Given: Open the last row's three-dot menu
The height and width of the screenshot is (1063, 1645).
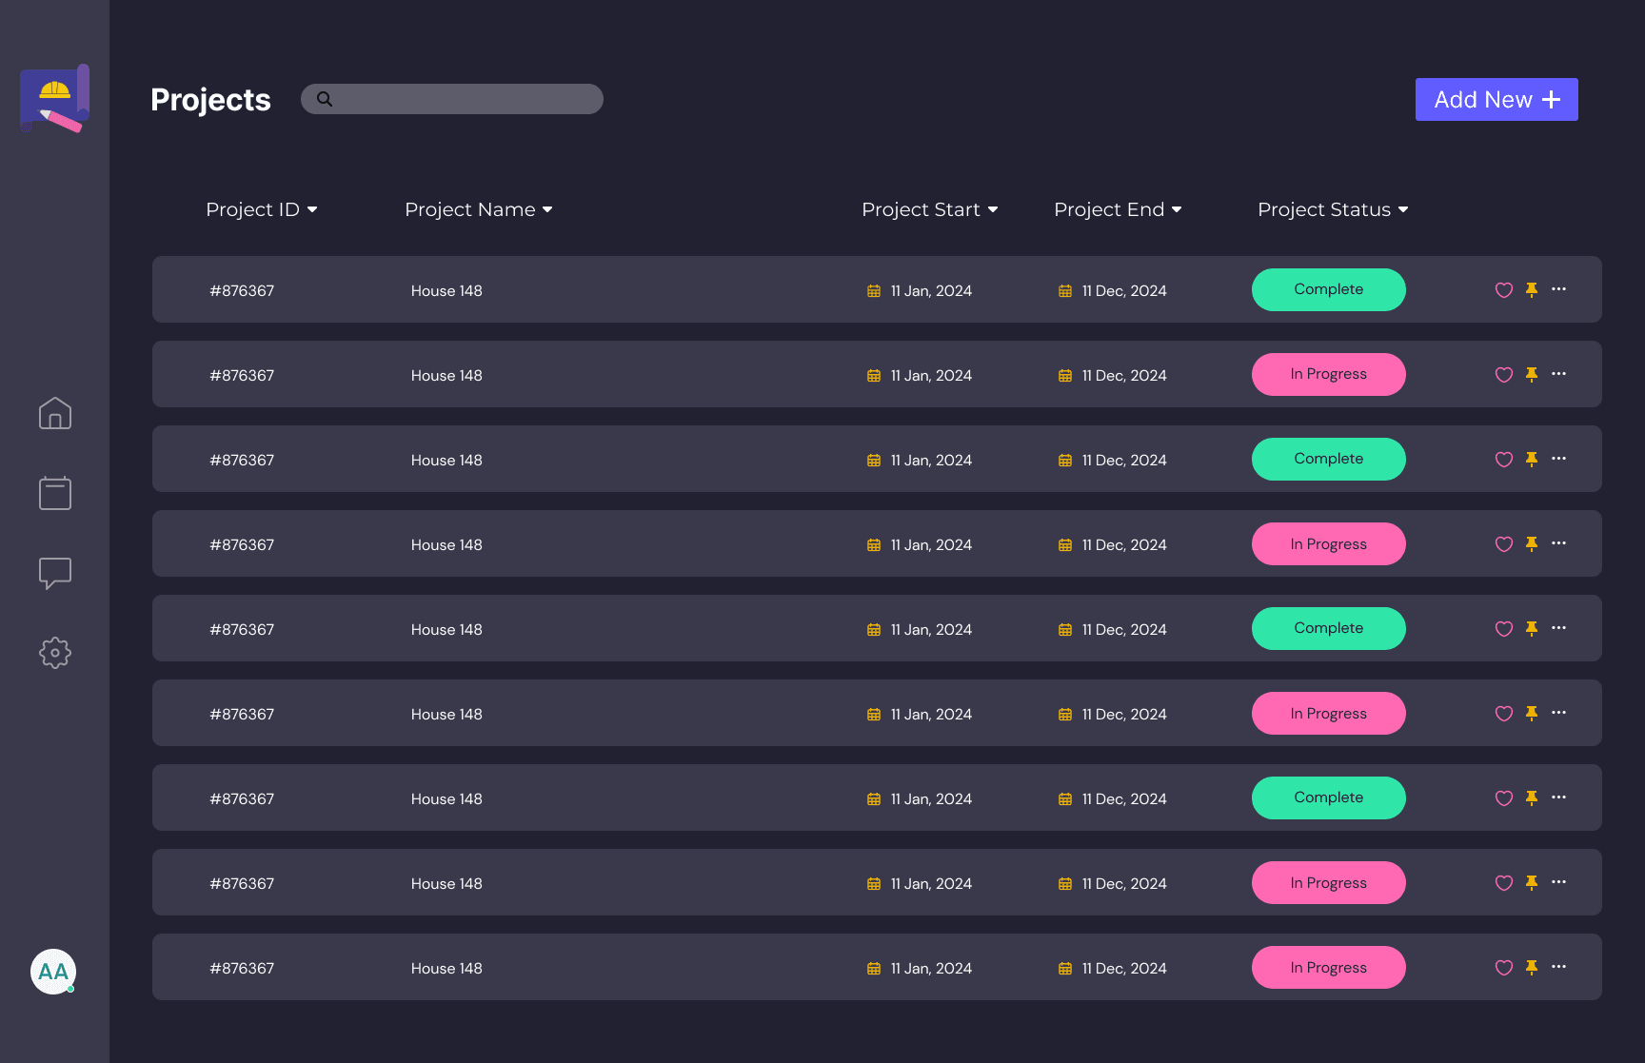Looking at the screenshot, I should 1558,966.
